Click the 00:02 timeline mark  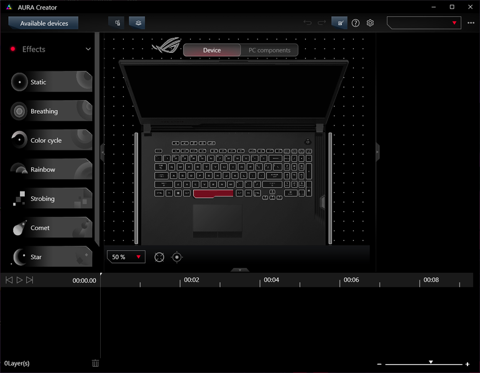pyautogui.click(x=192, y=280)
